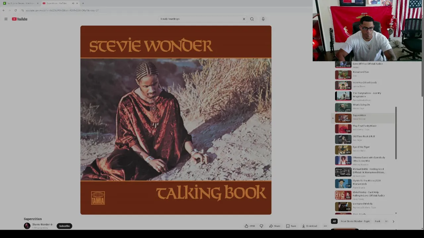Close the Superstition - YouTube tab
The image size is (424, 238).
tap(77, 3)
